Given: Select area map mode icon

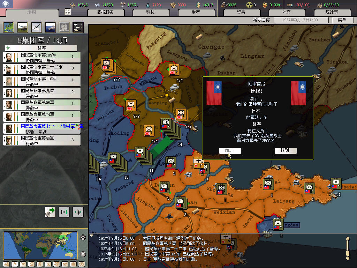Looking at the screenshot, I should (65, 264).
